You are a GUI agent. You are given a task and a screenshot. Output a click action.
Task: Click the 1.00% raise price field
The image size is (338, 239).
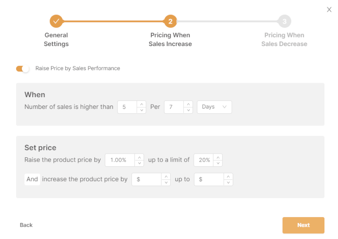(120, 160)
